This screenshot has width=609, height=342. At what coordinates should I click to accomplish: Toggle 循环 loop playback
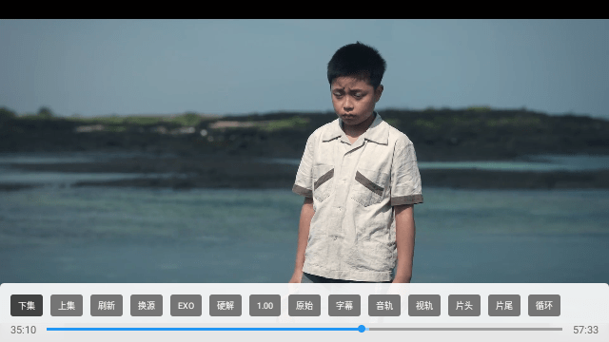click(544, 306)
